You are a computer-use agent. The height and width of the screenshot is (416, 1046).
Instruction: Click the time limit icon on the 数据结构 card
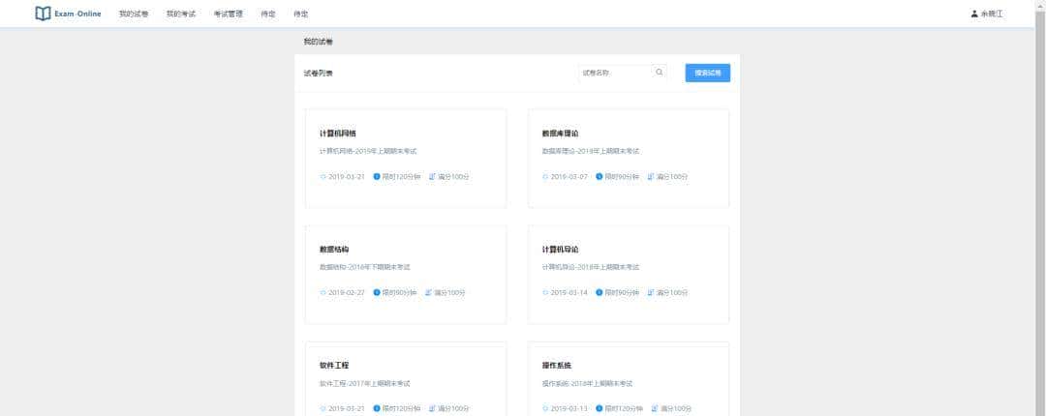click(x=377, y=292)
